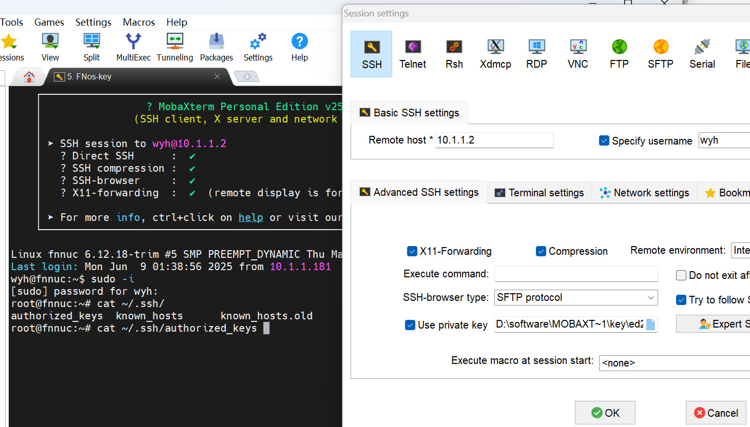Click username input field with wyh
The width and height of the screenshot is (750, 427).
pos(724,140)
